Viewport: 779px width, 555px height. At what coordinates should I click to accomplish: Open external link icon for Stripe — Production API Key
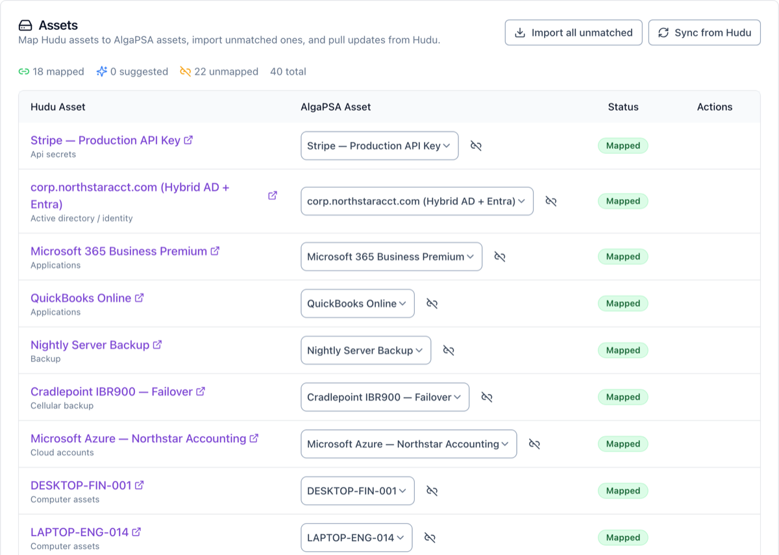click(x=188, y=140)
